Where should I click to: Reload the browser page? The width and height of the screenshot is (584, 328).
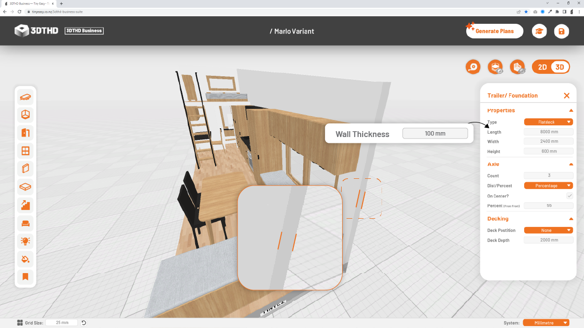pyautogui.click(x=19, y=11)
